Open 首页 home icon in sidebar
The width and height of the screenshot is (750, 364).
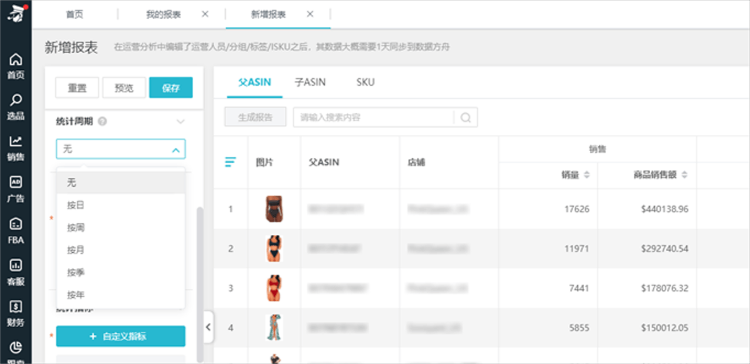point(16,59)
